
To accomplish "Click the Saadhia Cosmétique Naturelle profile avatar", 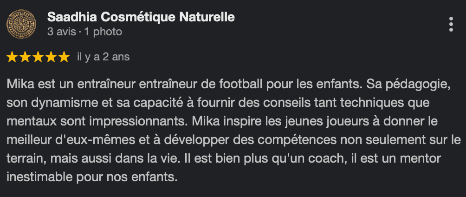I will pyautogui.click(x=22, y=24).
